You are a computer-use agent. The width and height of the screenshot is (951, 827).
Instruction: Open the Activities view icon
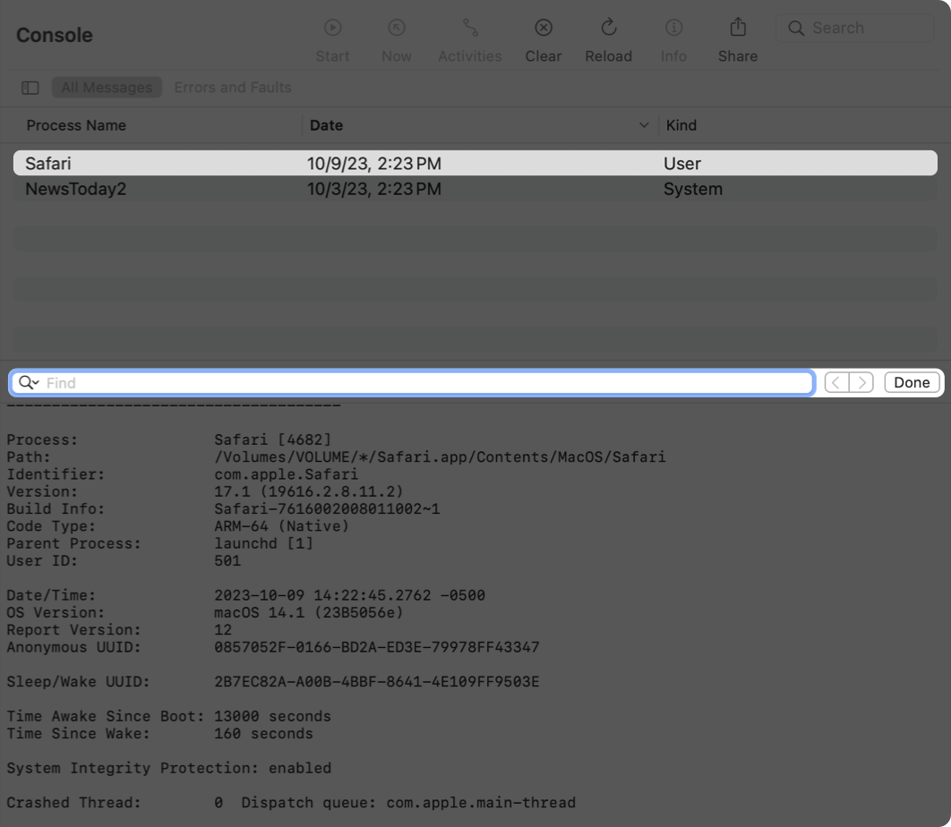pos(469,29)
